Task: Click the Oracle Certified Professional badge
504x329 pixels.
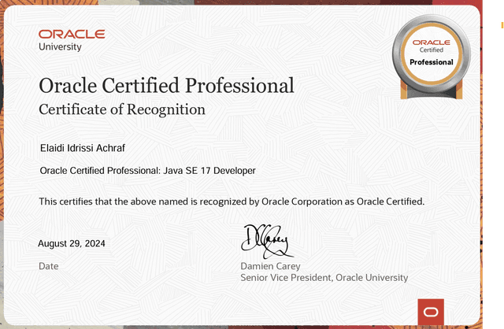Action: click(x=431, y=55)
